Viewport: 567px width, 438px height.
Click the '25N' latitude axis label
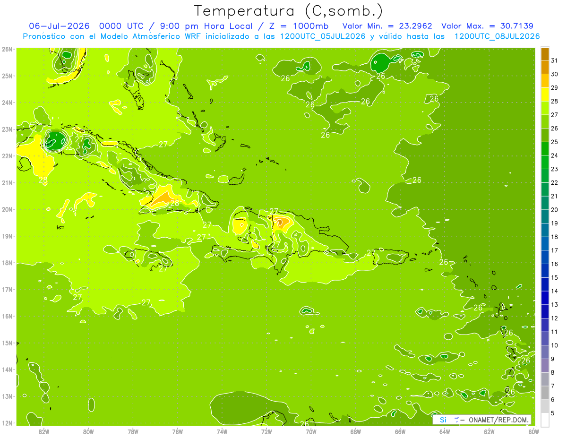[7, 76]
